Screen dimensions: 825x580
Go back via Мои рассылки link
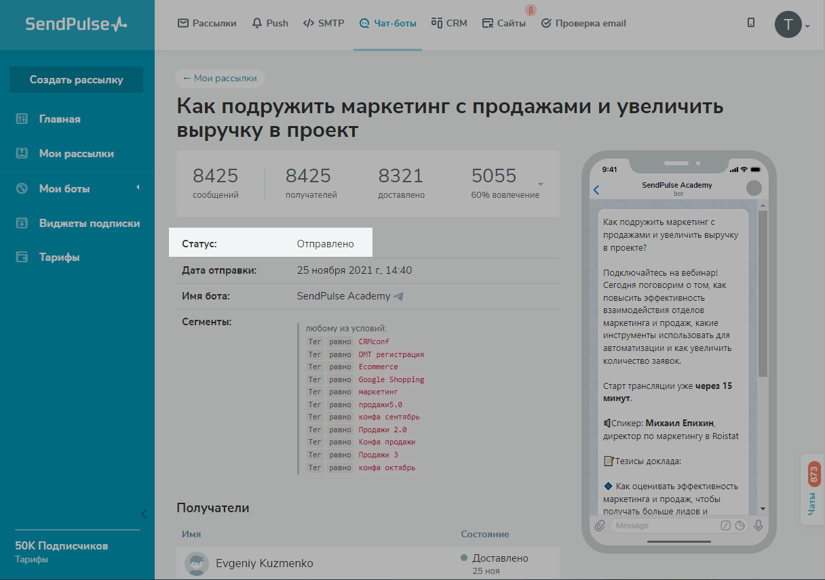pos(220,79)
